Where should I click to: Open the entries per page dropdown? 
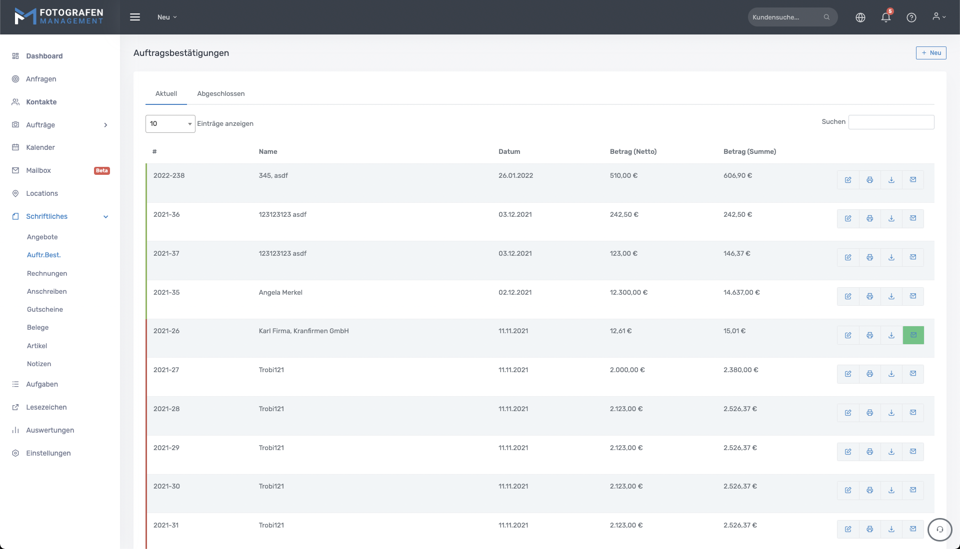click(x=170, y=124)
